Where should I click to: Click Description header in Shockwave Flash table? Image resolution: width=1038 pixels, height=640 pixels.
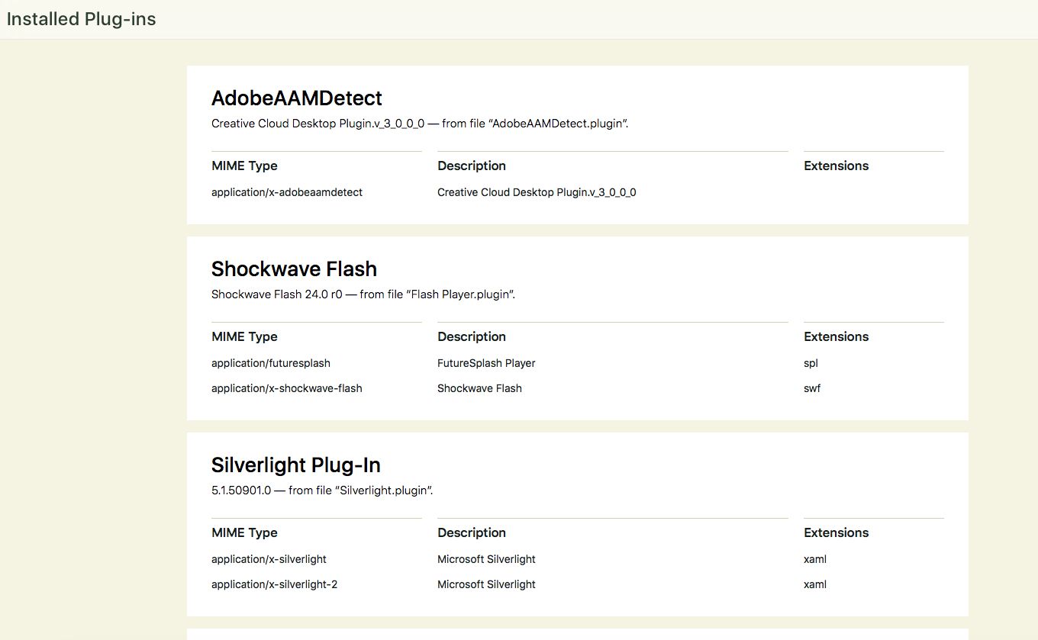472,336
